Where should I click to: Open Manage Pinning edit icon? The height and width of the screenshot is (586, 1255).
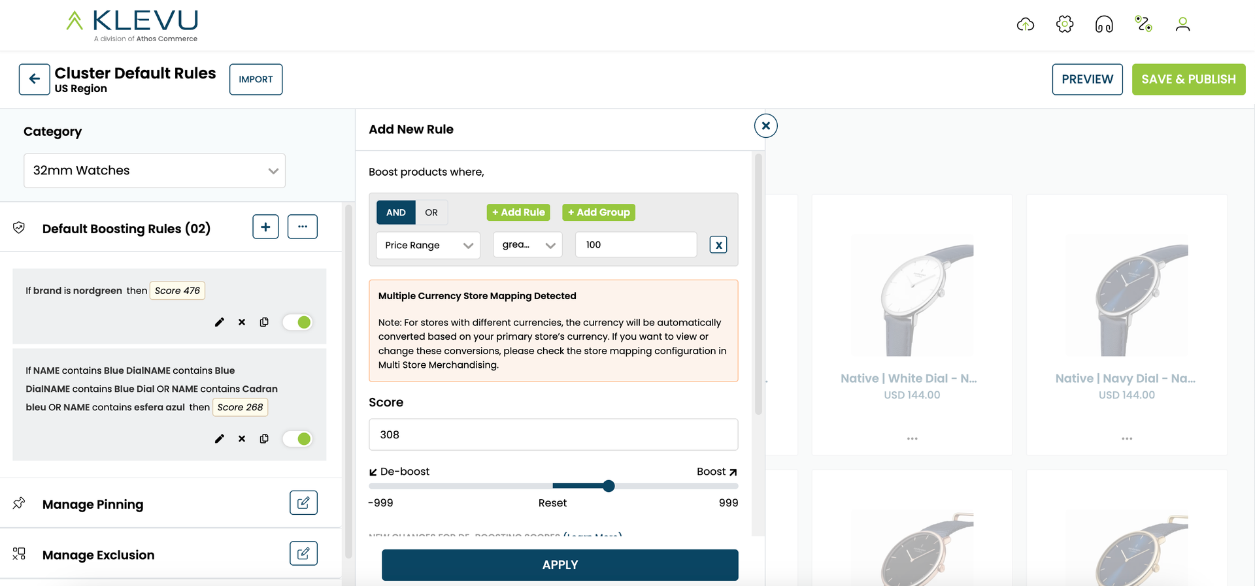303,503
